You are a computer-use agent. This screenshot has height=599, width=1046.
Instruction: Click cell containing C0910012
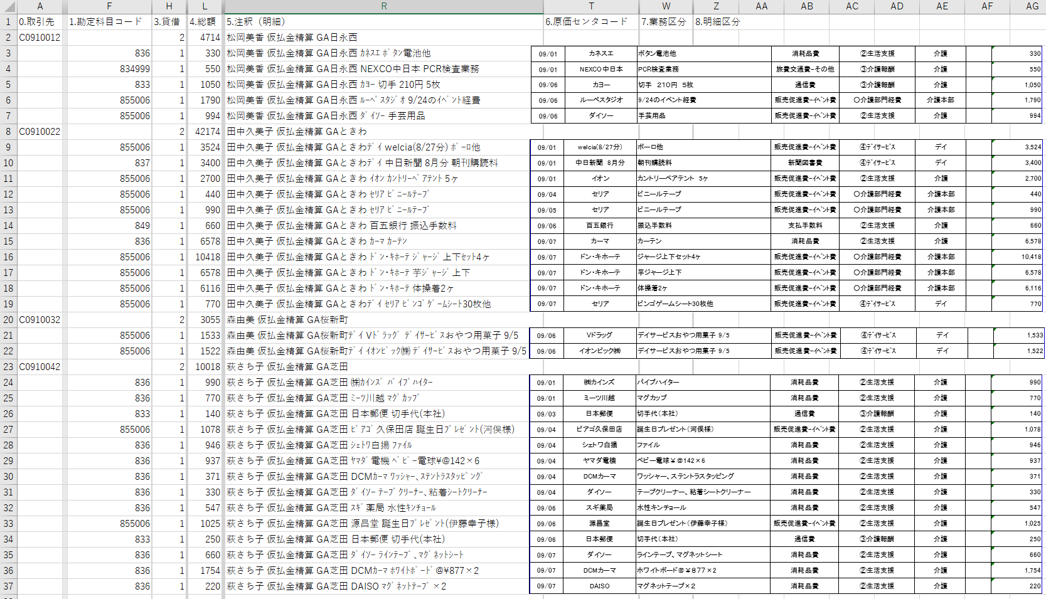coord(40,38)
